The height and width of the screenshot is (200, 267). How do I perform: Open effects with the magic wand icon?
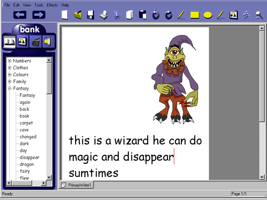pyautogui.click(x=246, y=15)
